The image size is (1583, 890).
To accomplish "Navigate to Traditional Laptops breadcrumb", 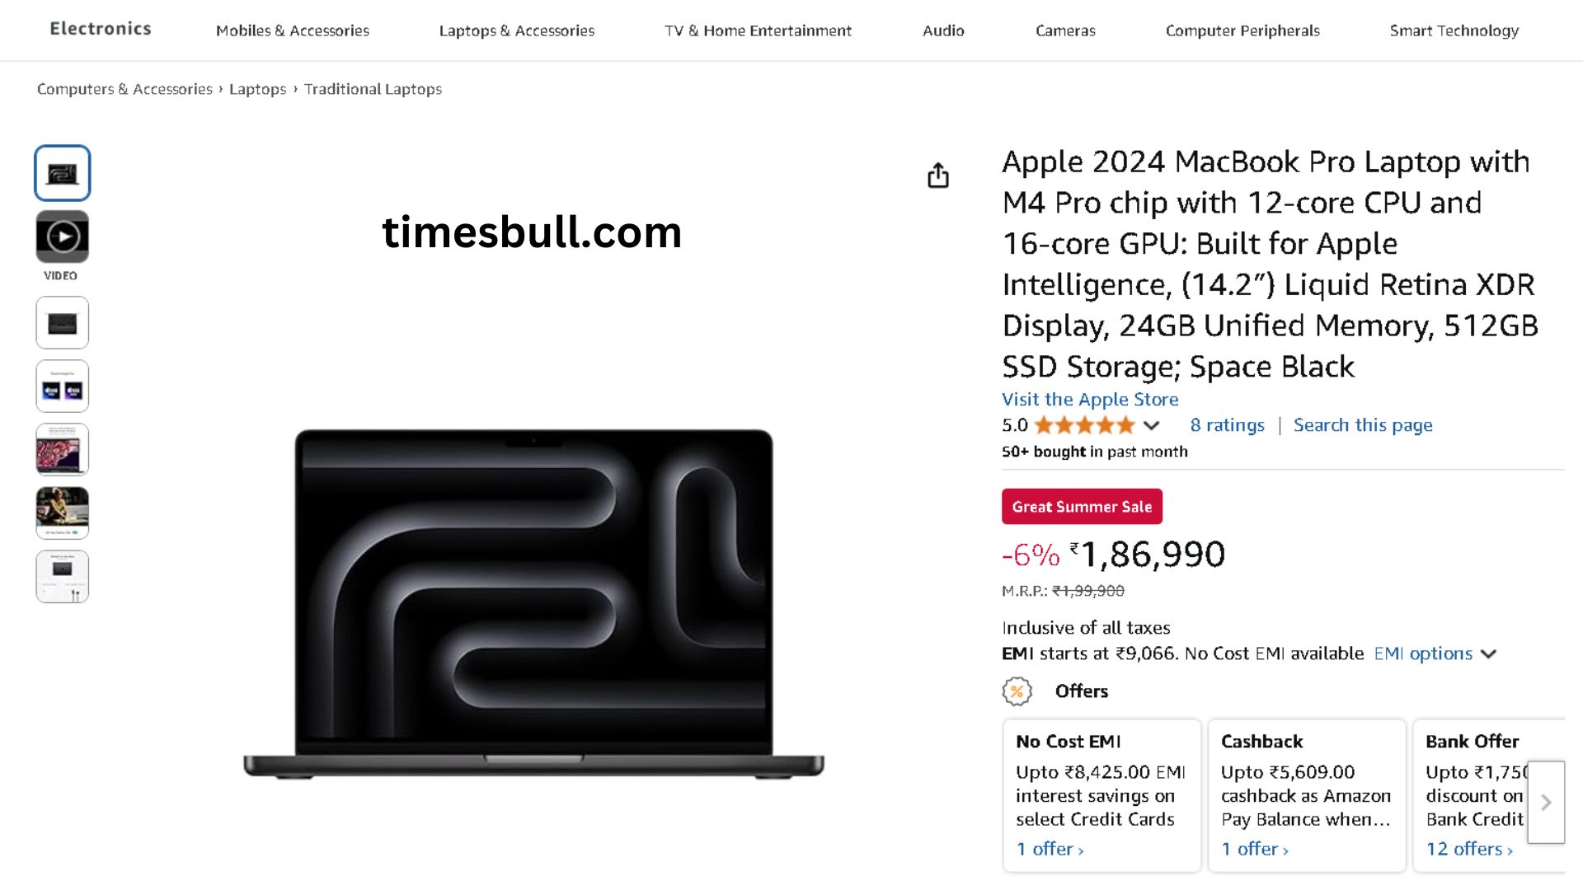I will click(373, 89).
